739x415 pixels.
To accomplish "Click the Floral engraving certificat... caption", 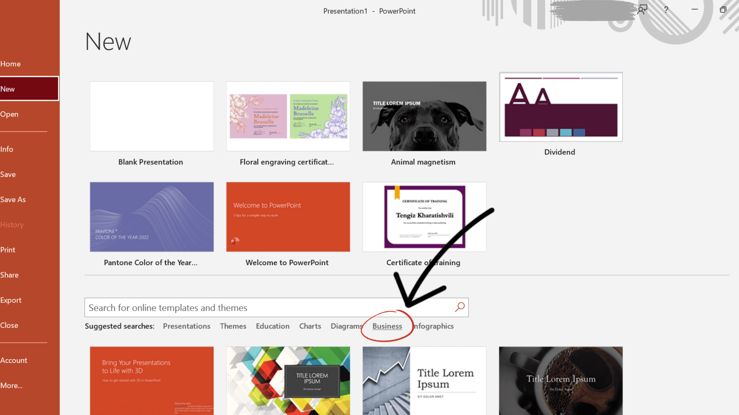I will click(x=287, y=162).
